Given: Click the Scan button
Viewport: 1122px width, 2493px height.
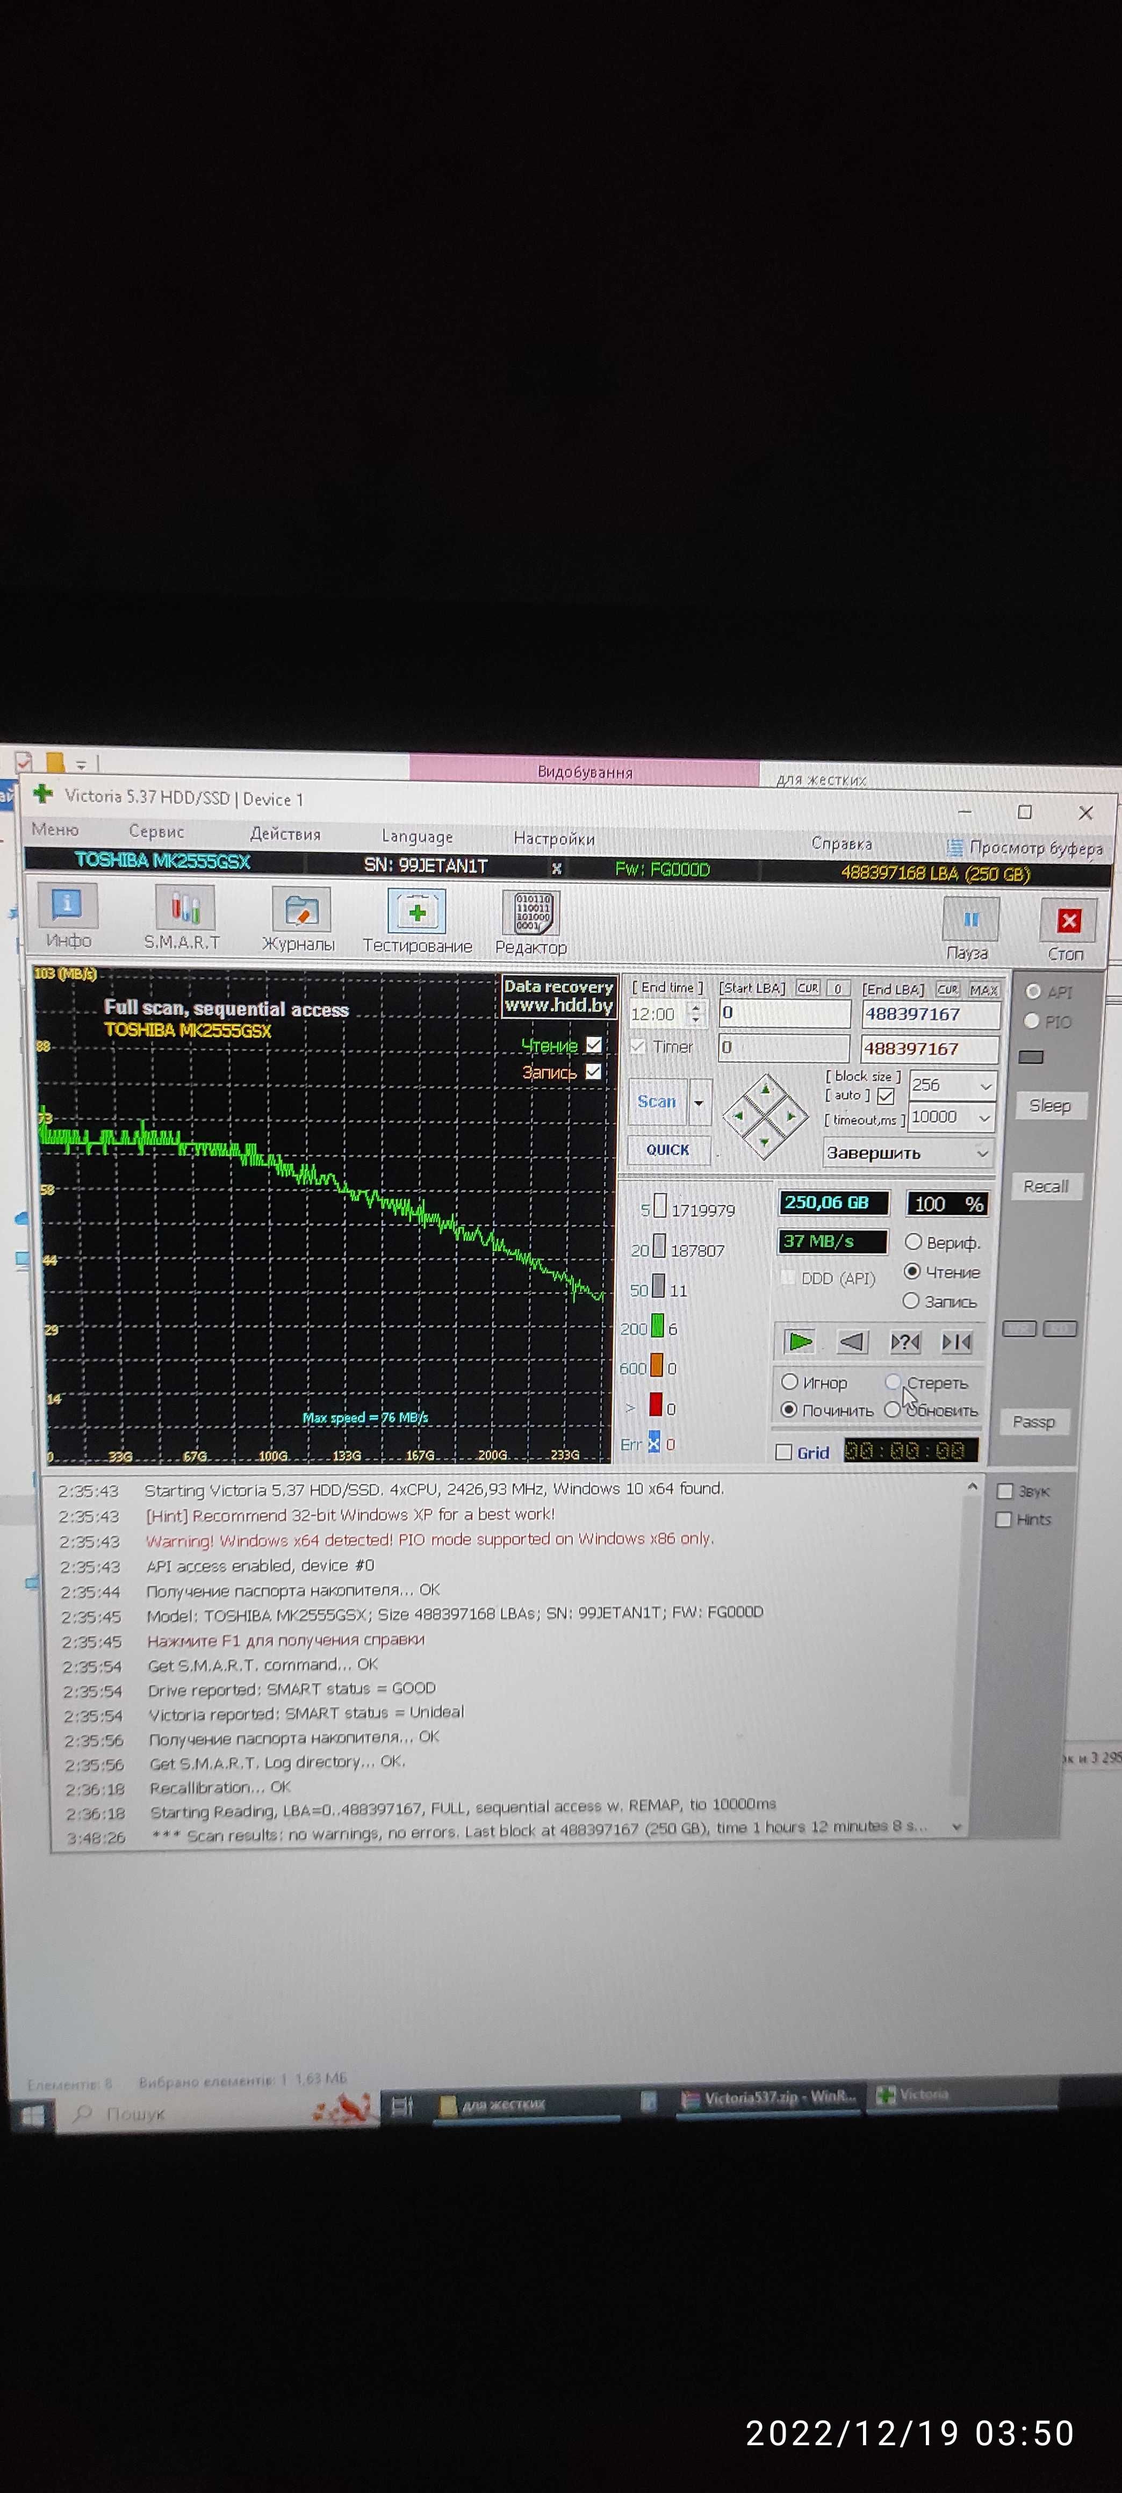Looking at the screenshot, I should point(657,1101).
